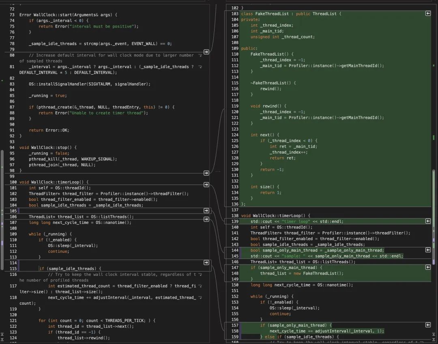Click the right-arrow merge button above left line 80
438x344 pixels.
click(206, 52)
